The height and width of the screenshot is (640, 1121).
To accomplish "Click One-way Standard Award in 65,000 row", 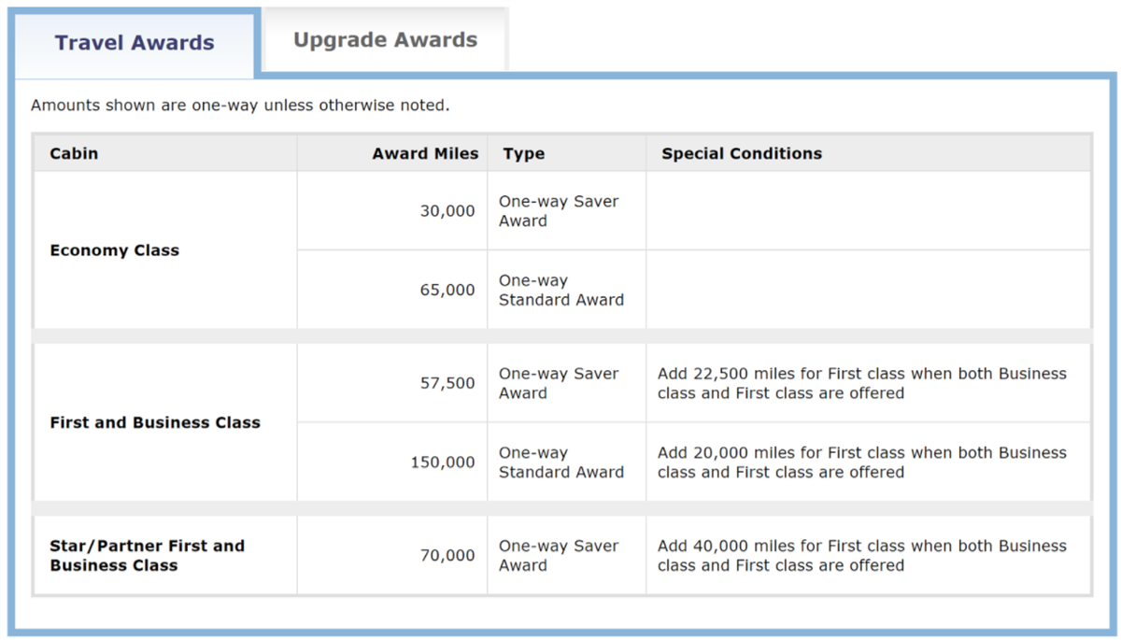I will pyautogui.click(x=560, y=290).
